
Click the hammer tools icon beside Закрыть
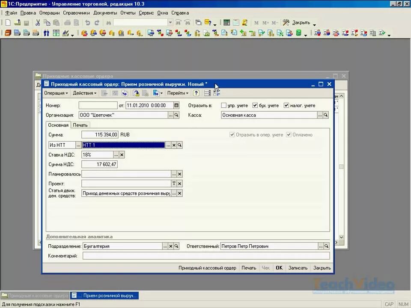pos(286,23)
